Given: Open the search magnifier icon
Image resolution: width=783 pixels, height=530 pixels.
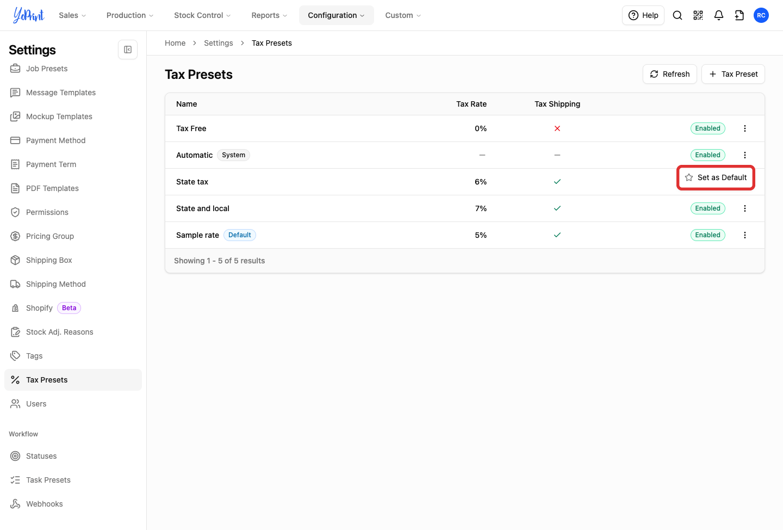Looking at the screenshot, I should tap(678, 15).
